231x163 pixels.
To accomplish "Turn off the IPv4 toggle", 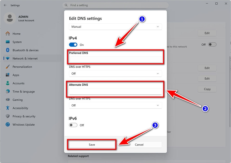I will click(x=73, y=45).
